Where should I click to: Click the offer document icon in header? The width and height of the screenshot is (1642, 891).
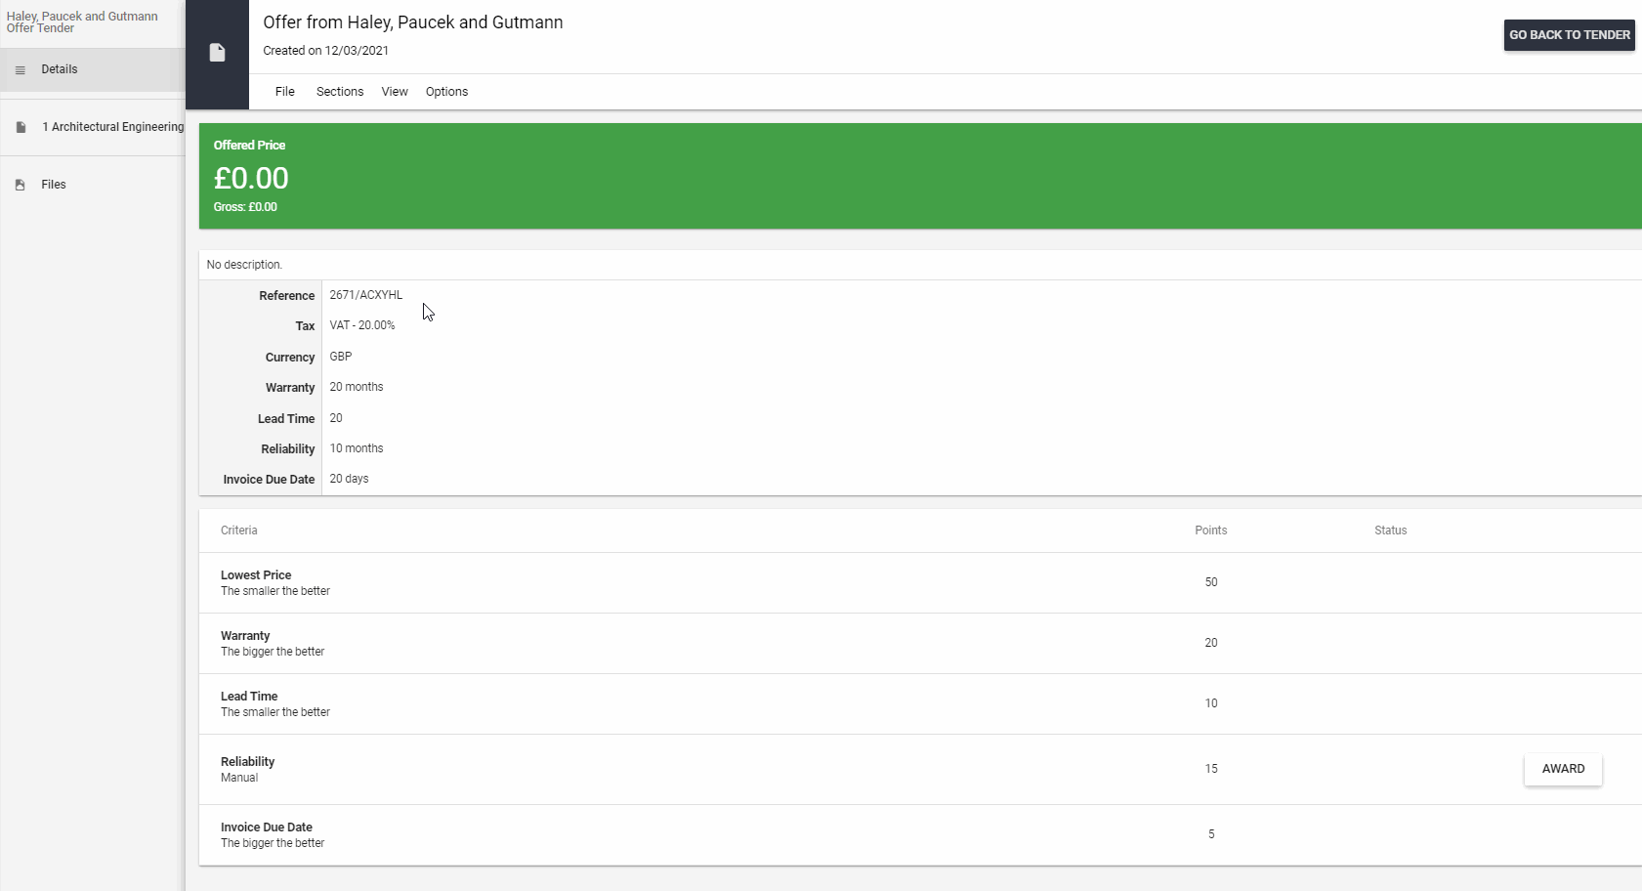[x=217, y=53]
